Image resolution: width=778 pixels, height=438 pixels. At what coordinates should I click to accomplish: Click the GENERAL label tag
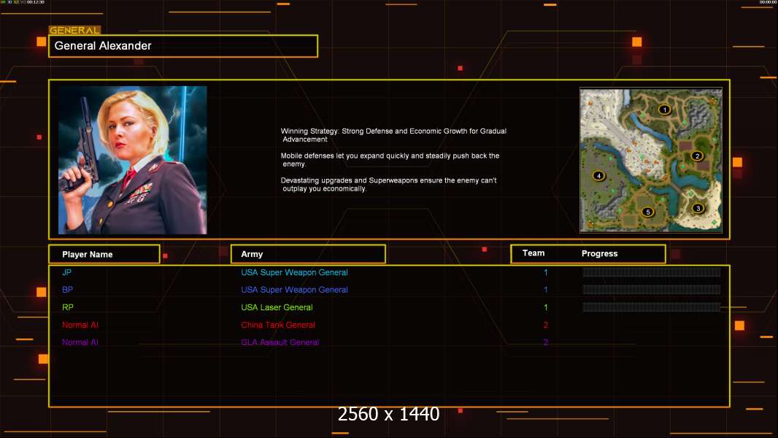pyautogui.click(x=74, y=30)
